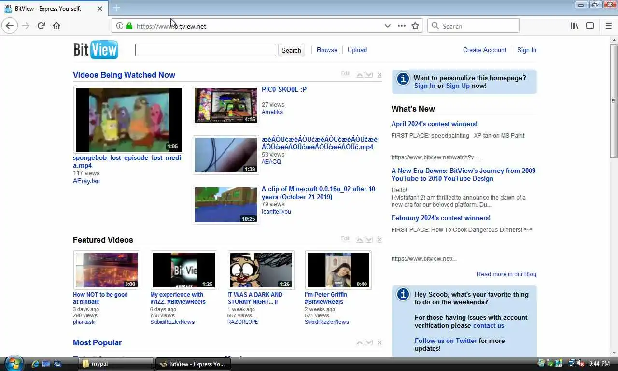Click Sign Up in the personalize box
The width and height of the screenshot is (618, 371).
458,86
